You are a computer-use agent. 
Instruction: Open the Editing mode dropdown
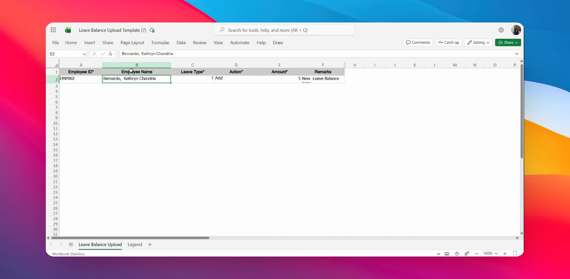click(478, 43)
